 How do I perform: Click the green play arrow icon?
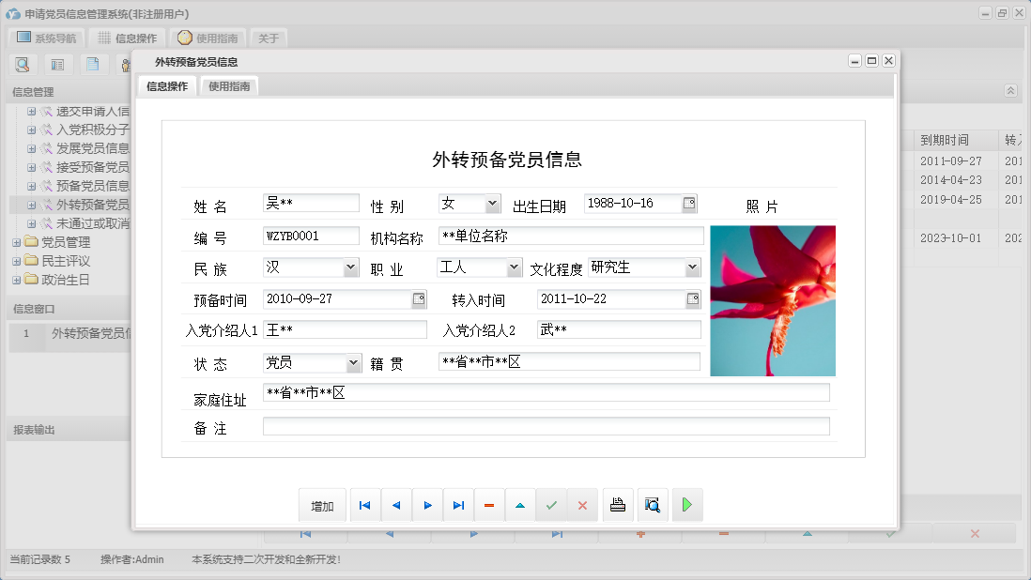point(687,505)
